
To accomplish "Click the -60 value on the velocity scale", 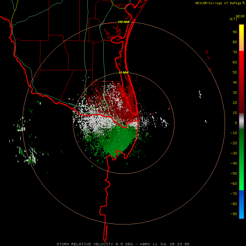I will tap(234, 184).
